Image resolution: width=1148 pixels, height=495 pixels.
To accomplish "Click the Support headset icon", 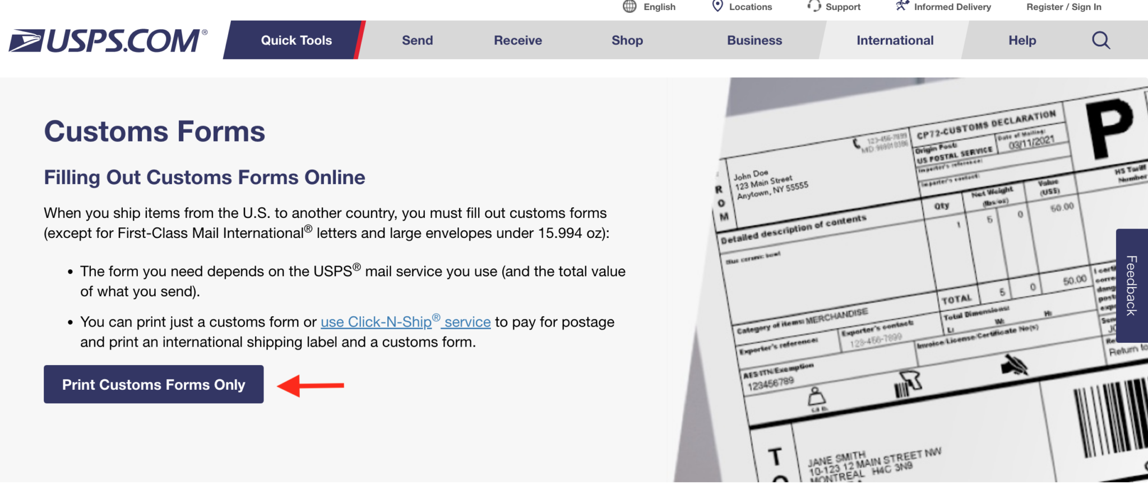I will coord(814,7).
